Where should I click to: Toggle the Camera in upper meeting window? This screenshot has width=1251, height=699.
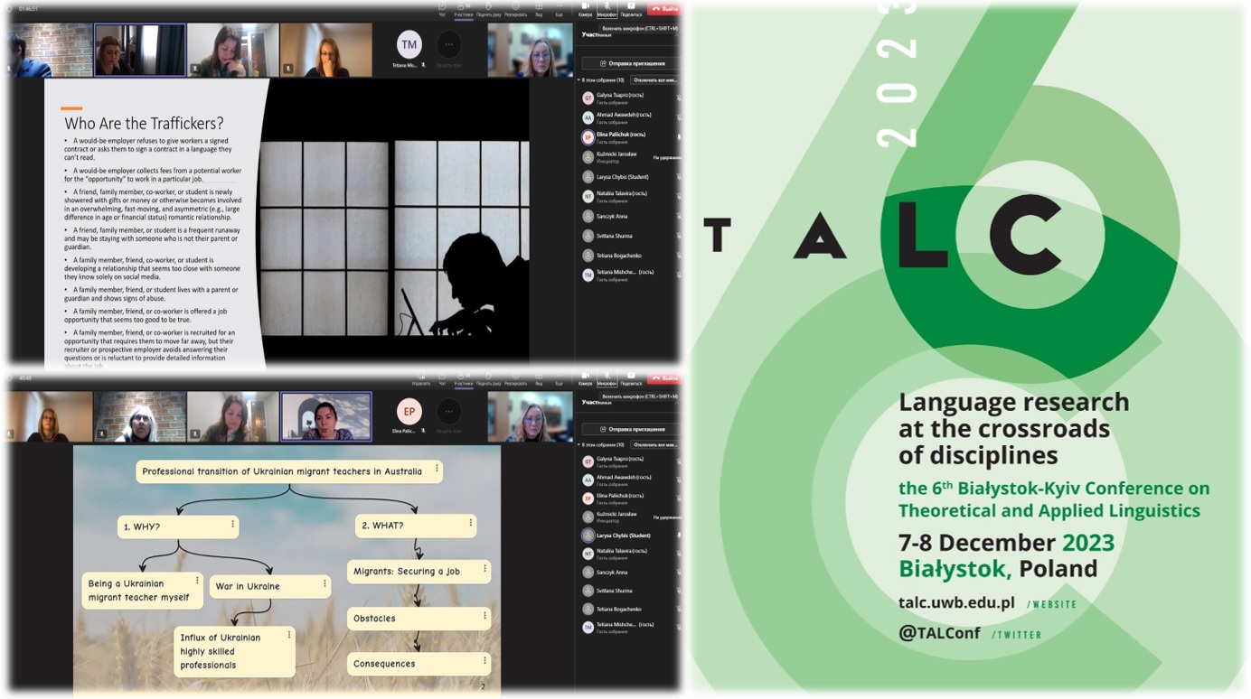click(x=585, y=10)
